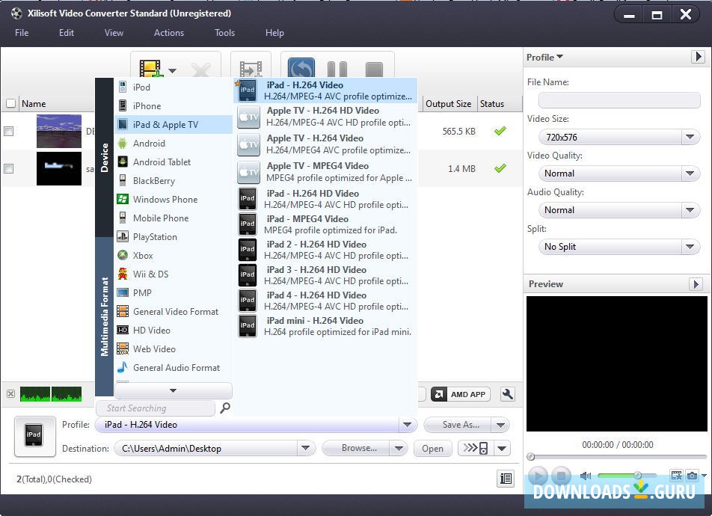Expand the Profile dropdown arrow at bottom
Viewport: 712px width, 516px height.
coord(407,425)
